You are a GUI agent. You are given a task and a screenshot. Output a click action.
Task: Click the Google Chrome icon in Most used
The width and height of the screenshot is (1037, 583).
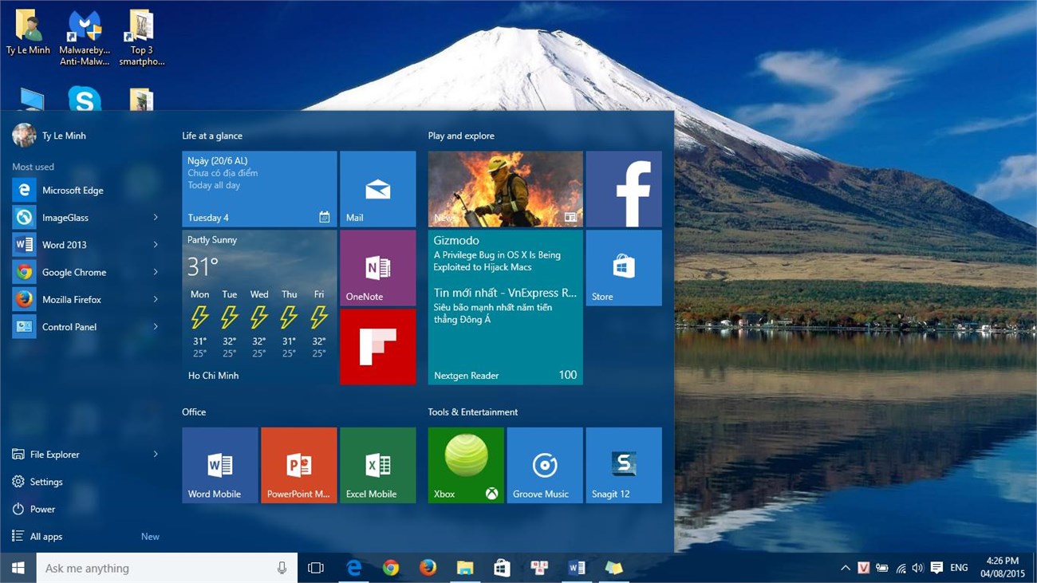[x=24, y=272]
